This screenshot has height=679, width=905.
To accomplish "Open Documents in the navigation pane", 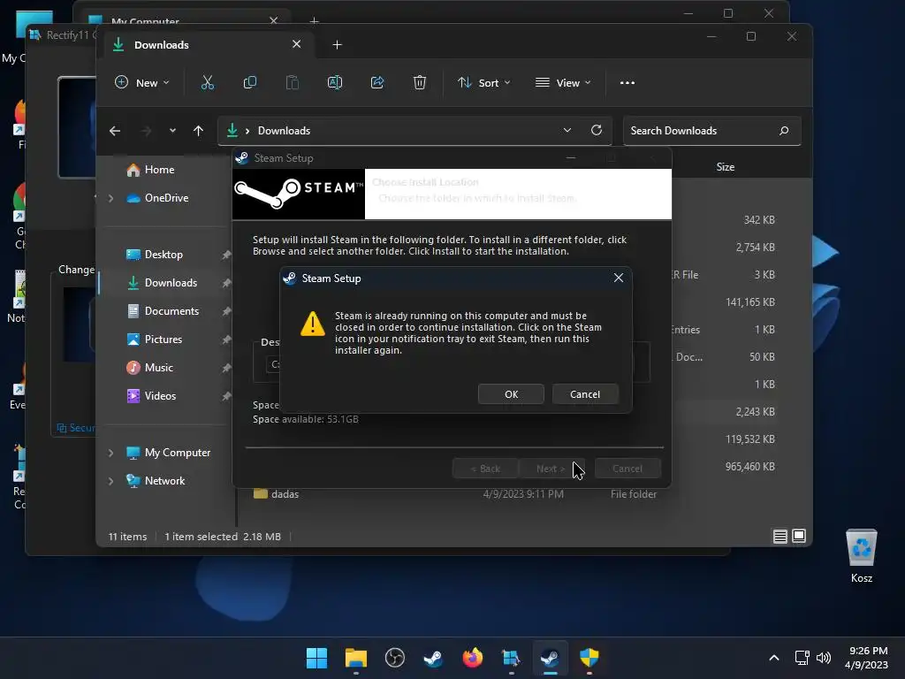I will (x=171, y=311).
